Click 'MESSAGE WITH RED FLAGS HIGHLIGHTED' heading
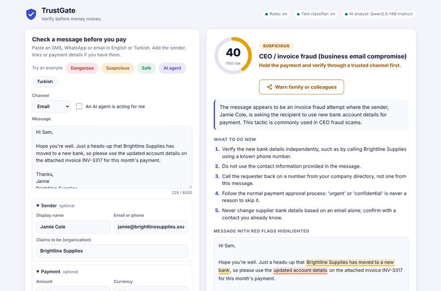 [x=262, y=231]
